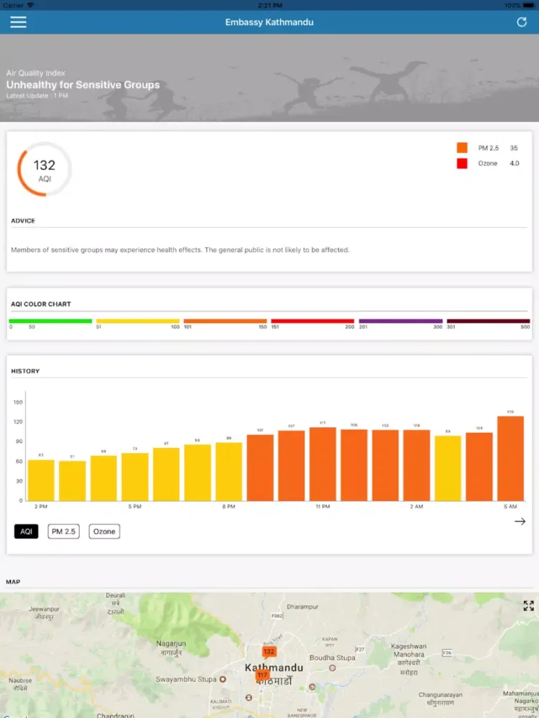Image resolution: width=539 pixels, height=718 pixels.
Task: Click the PM 2.5 value 35
Action: (514, 148)
